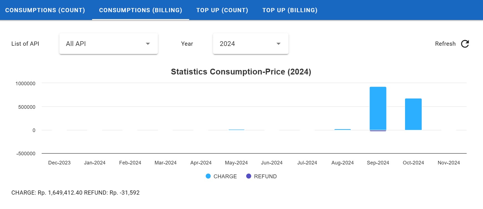Image resolution: width=483 pixels, height=209 pixels.
Task: Open the Top Up (Count) tab
Action: click(x=222, y=10)
